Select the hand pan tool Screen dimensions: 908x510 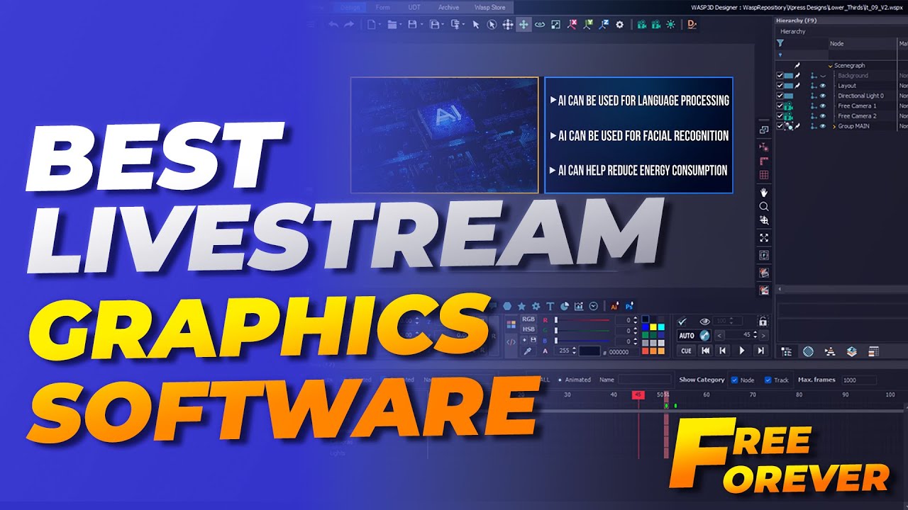click(764, 192)
